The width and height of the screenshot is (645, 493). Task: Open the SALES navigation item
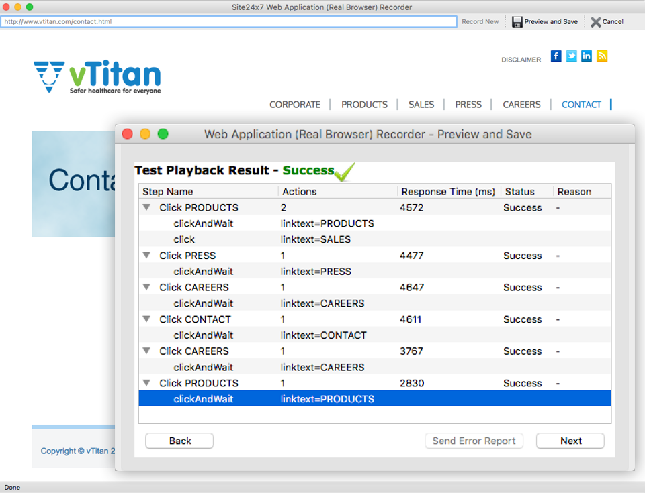point(421,105)
